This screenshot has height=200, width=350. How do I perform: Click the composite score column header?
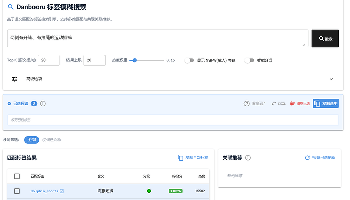[x=177, y=176]
